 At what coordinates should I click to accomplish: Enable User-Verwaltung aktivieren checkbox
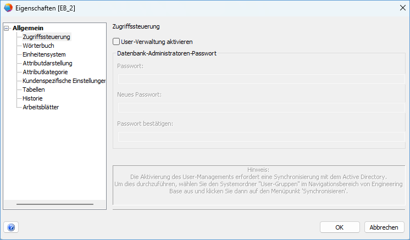(x=116, y=41)
